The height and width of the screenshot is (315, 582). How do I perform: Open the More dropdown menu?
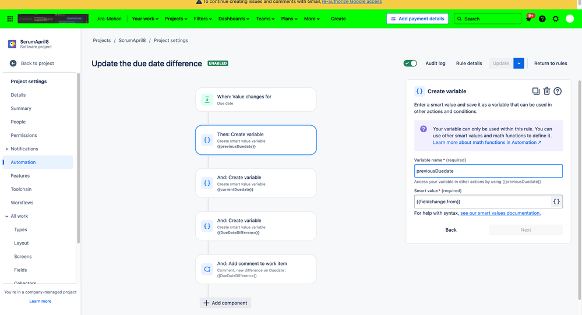pyautogui.click(x=312, y=19)
